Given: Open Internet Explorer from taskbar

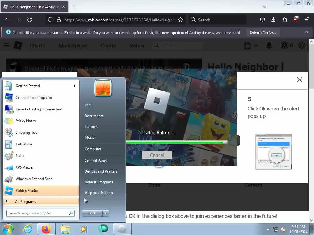Looking at the screenshot, I should tap(27, 229).
